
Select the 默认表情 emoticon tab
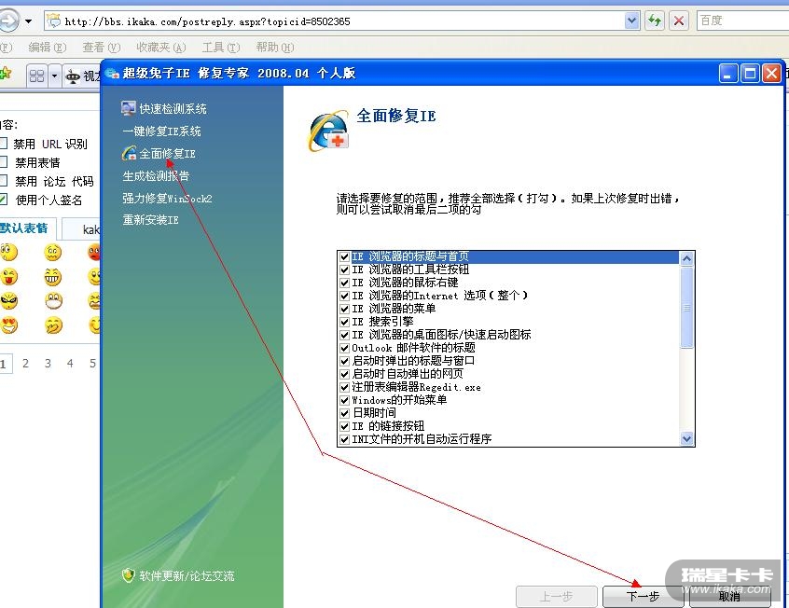(x=24, y=228)
